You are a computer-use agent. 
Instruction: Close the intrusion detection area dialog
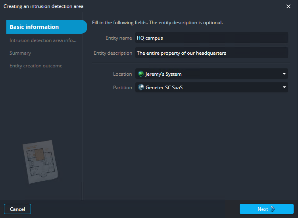288,6
